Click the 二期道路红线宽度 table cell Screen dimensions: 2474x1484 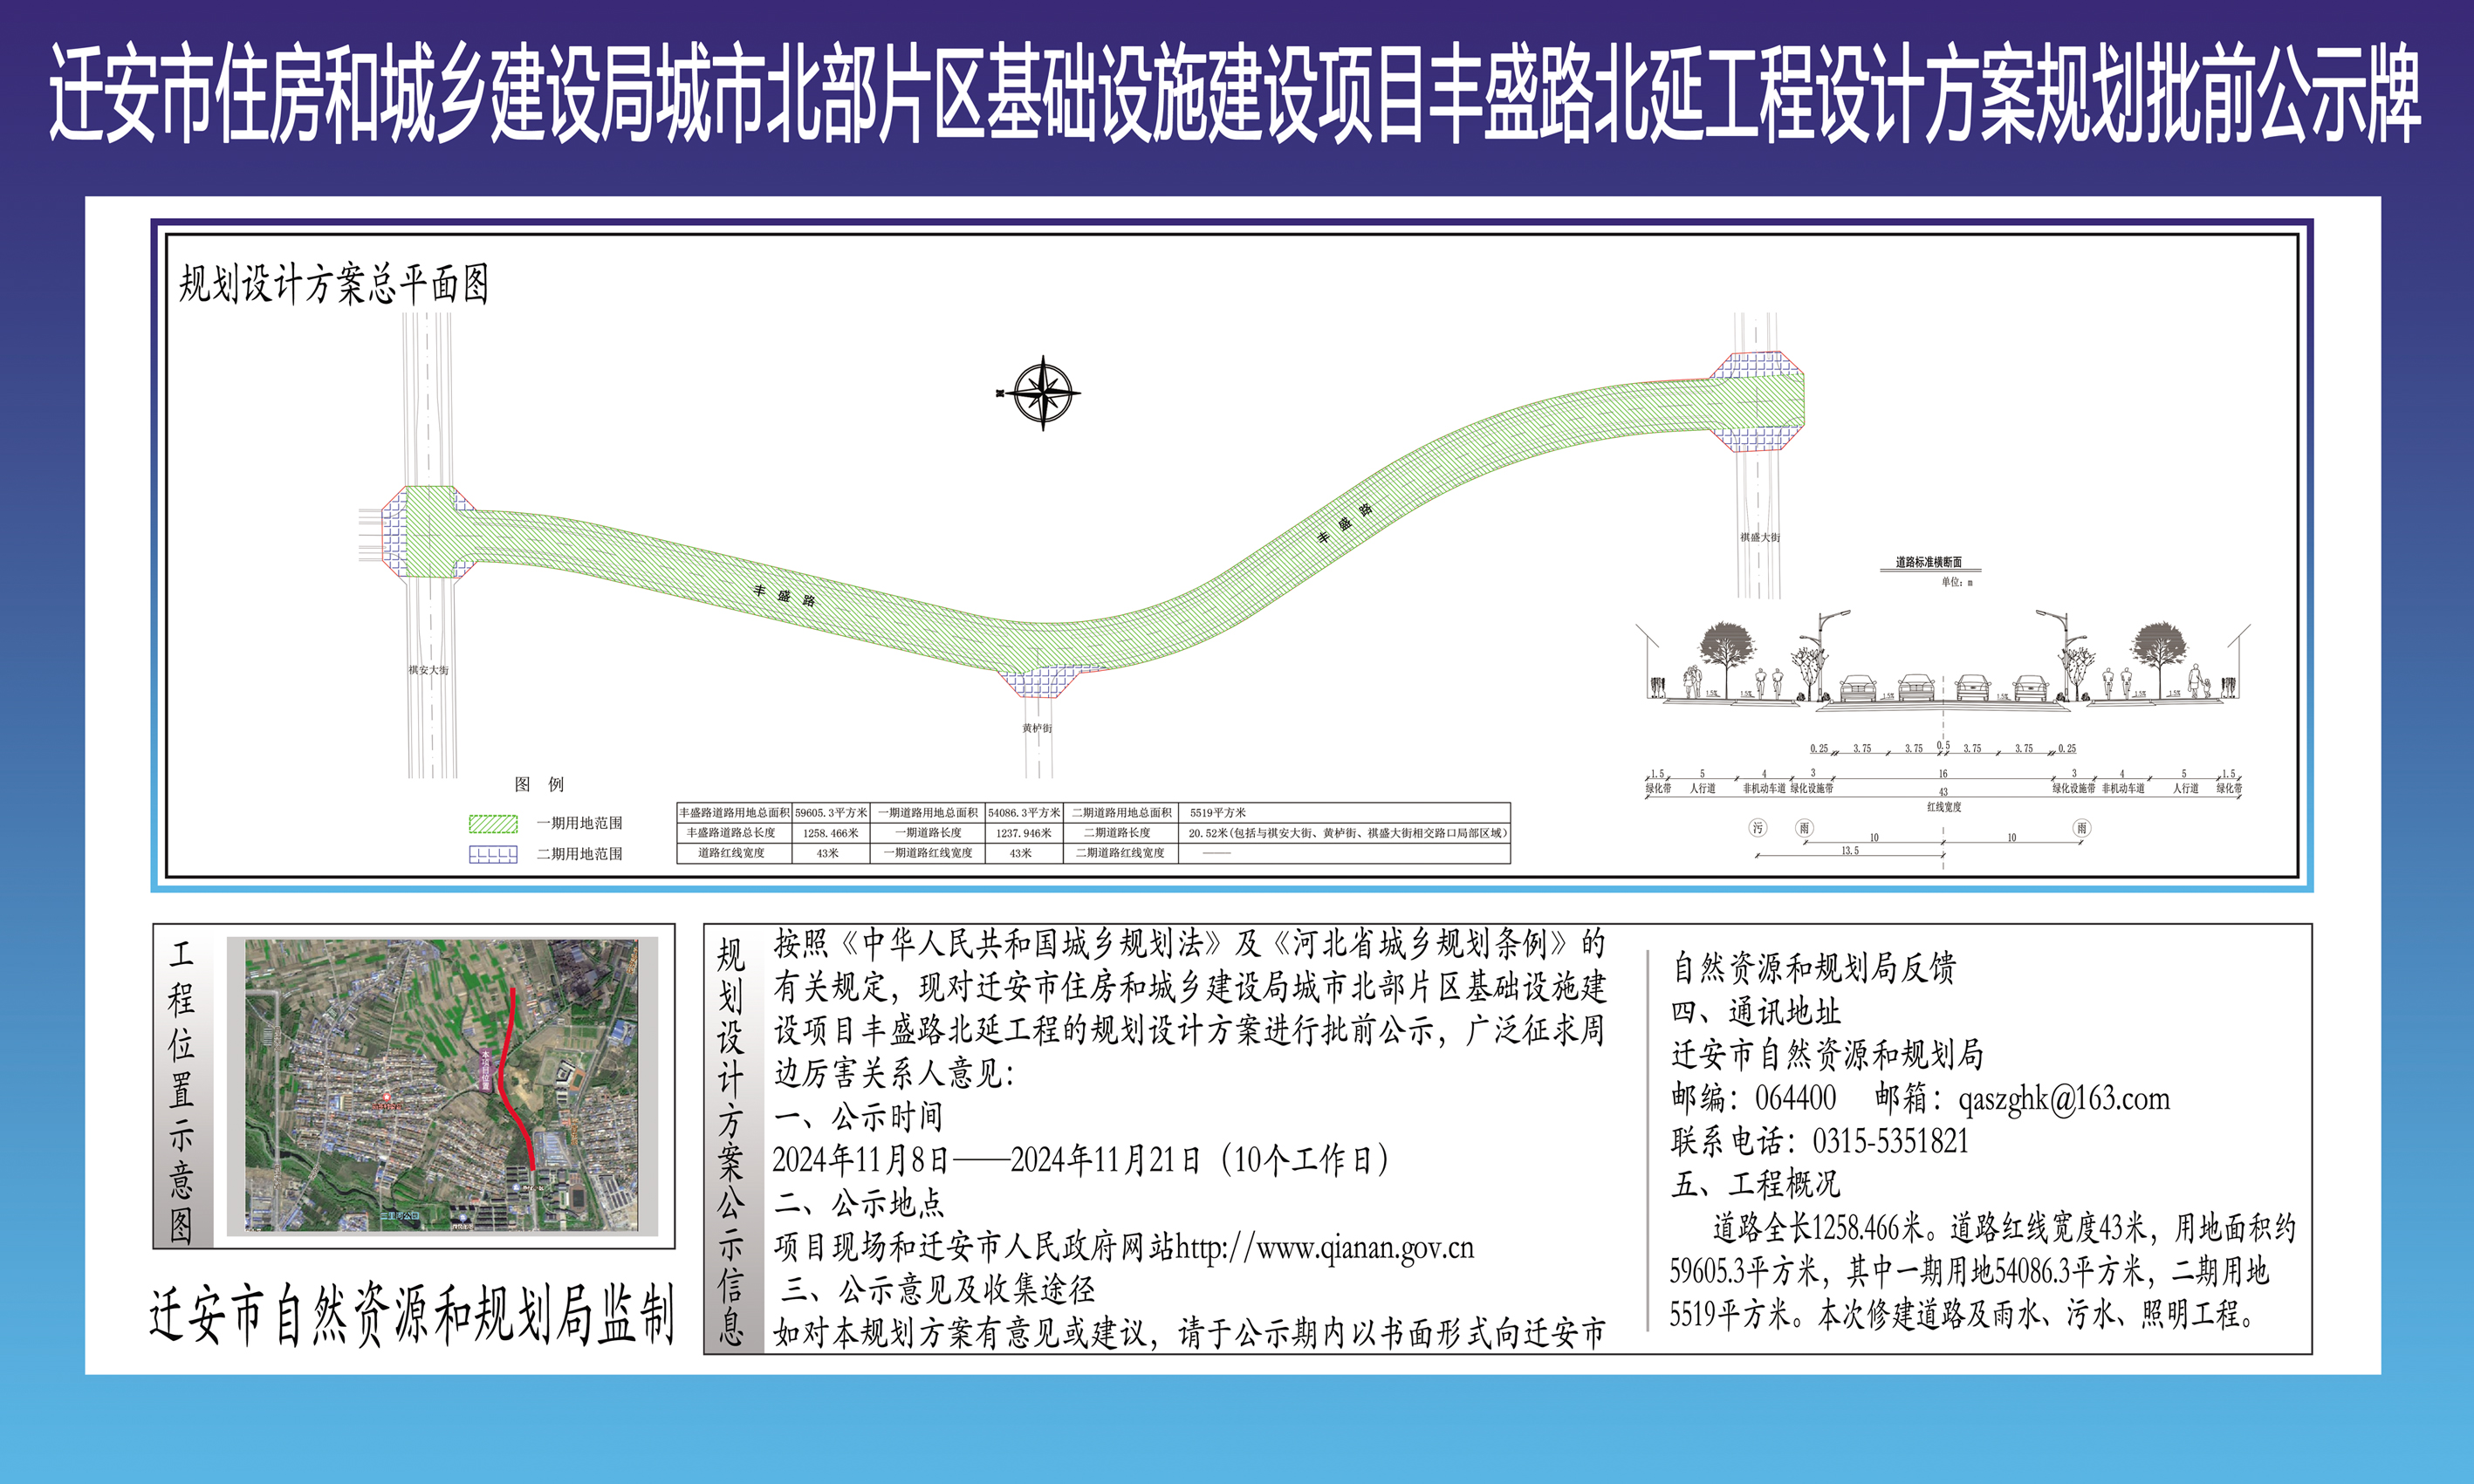pyautogui.click(x=1121, y=853)
